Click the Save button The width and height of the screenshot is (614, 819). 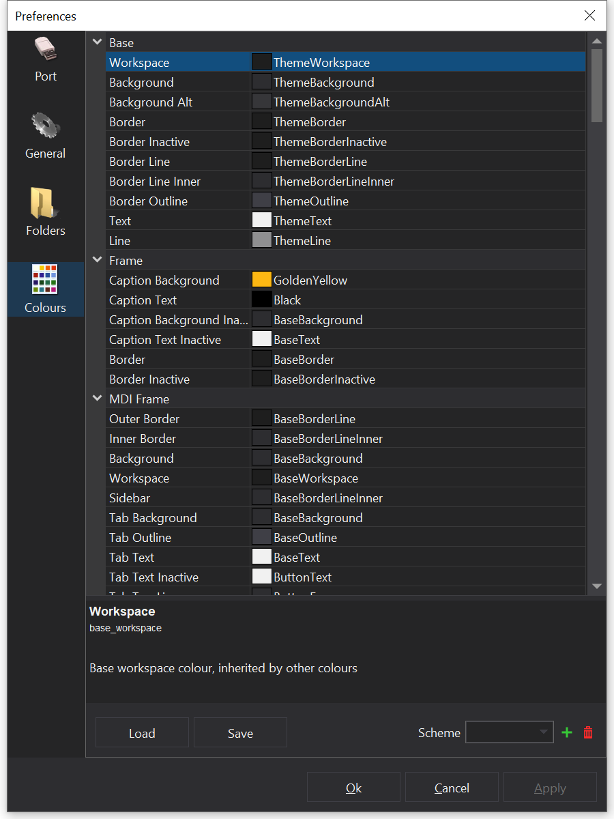(x=240, y=733)
